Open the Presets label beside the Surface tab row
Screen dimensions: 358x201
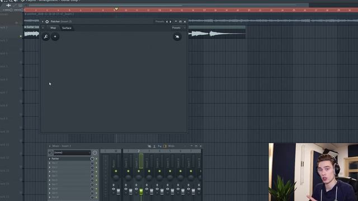click(176, 28)
